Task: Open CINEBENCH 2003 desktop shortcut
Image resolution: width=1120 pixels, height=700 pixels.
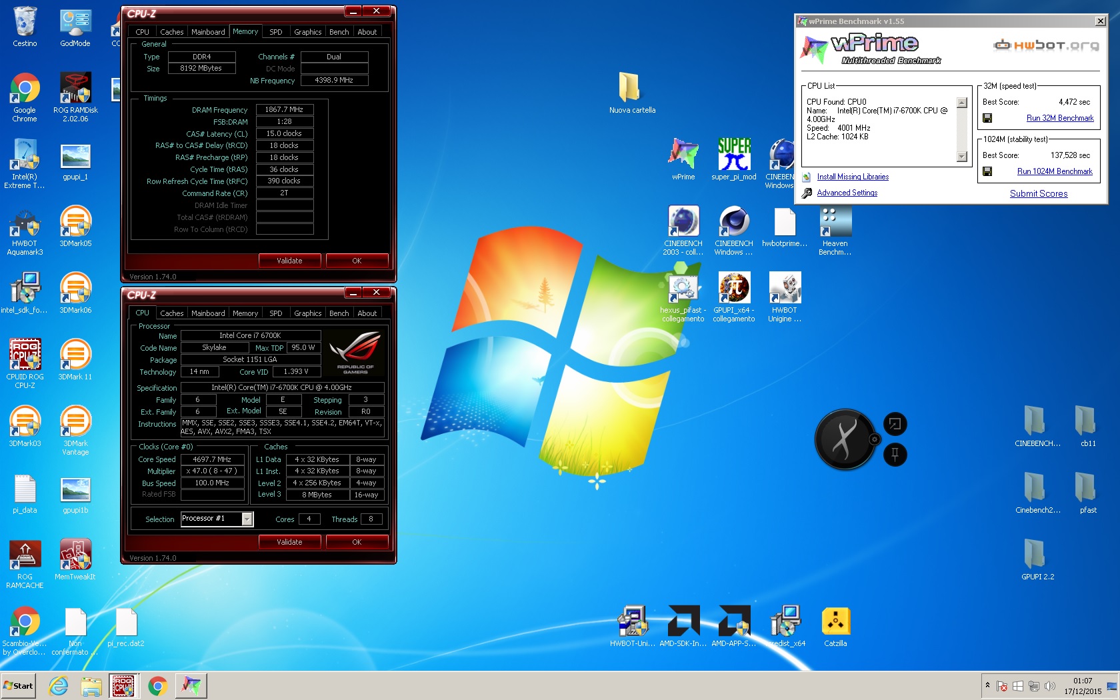Action: click(683, 230)
